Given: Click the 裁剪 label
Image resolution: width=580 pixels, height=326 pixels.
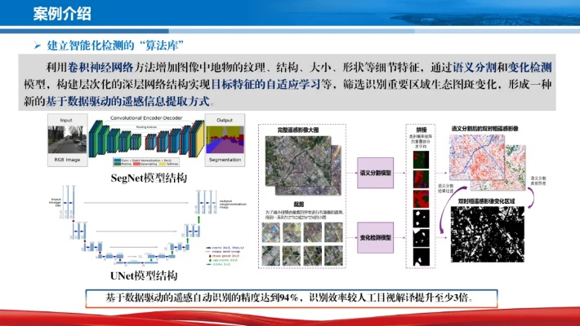Looking at the screenshot, I should point(299,205).
